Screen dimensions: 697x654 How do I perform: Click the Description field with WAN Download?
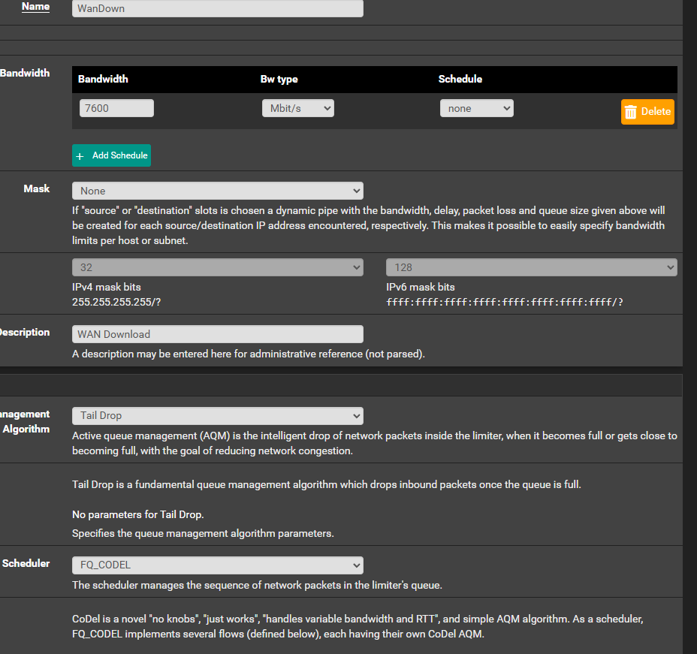pyautogui.click(x=217, y=334)
